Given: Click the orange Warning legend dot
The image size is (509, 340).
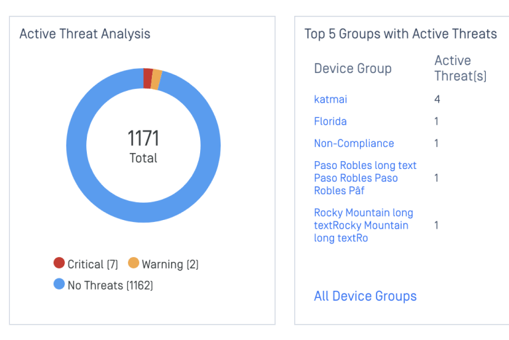Looking at the screenshot, I should [133, 263].
